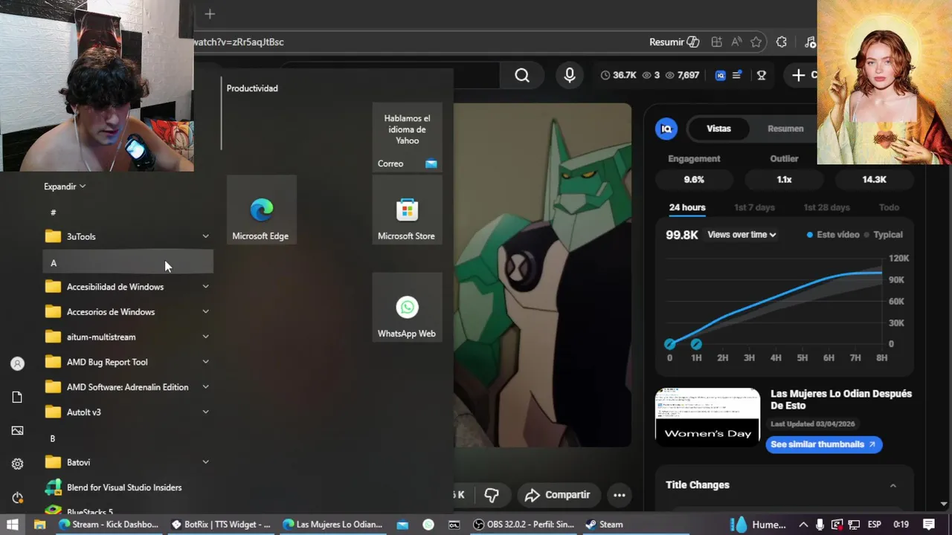This screenshot has height=535, width=952.
Task: Add page to favorites with star icon
Action: click(756, 42)
